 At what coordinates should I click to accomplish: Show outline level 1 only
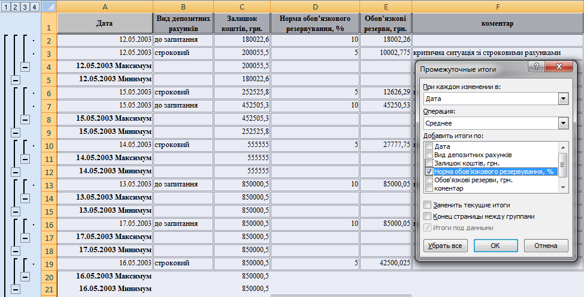[x=7, y=7]
